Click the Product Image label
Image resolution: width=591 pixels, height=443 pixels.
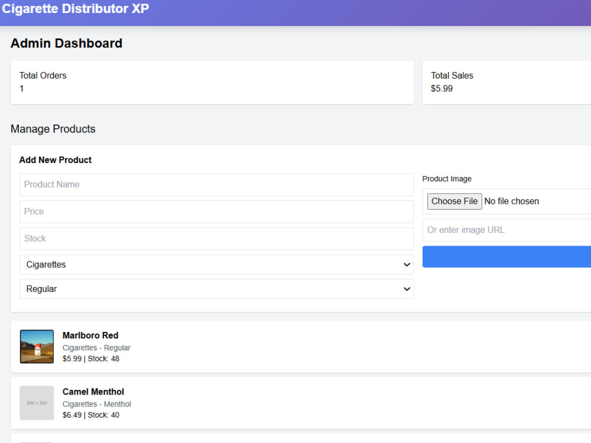(x=447, y=179)
